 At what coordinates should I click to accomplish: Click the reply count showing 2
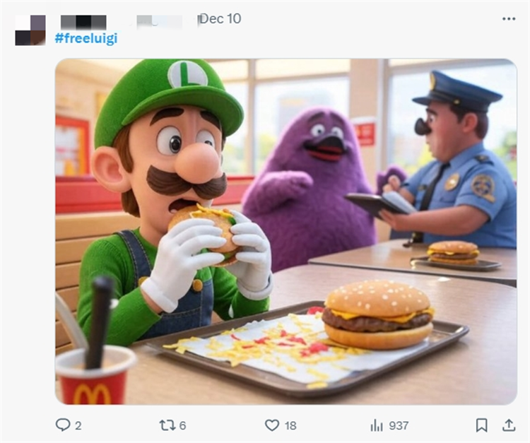(78, 425)
